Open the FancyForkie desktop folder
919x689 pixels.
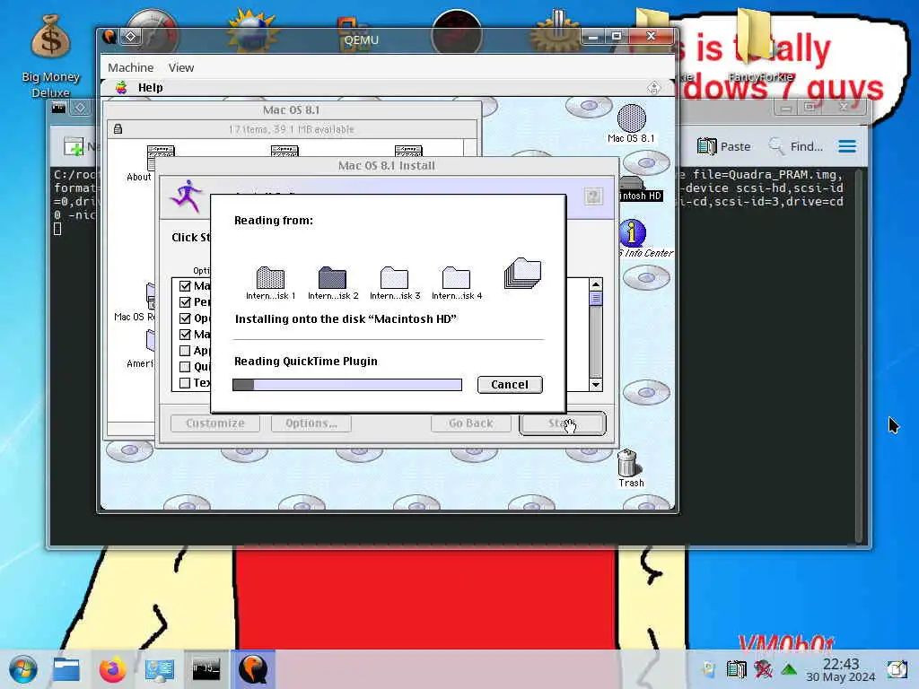pos(759,44)
